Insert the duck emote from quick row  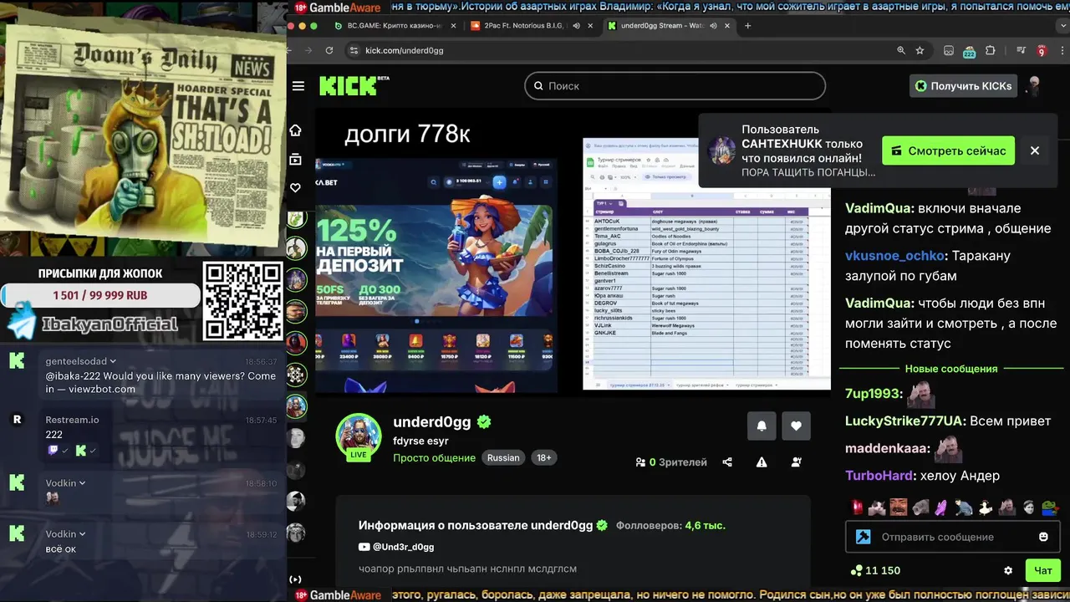(x=986, y=507)
